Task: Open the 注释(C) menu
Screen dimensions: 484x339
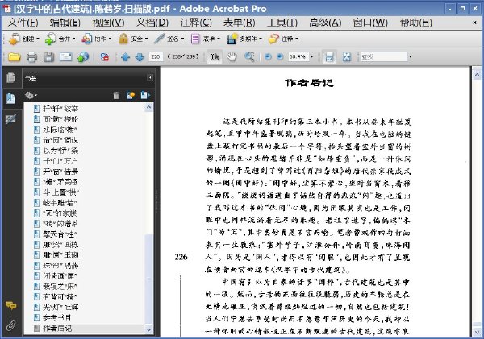Action: (x=196, y=23)
